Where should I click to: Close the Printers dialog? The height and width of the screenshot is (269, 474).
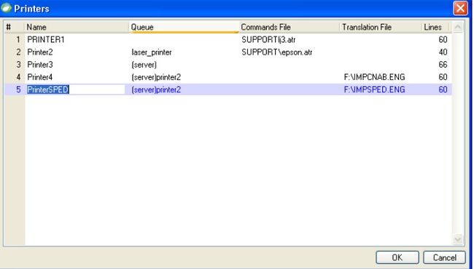460,8
